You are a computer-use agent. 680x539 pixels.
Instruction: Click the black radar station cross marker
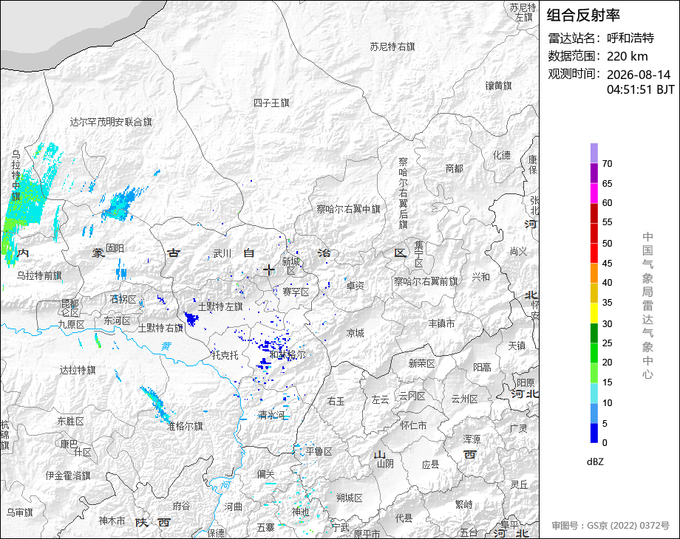[x=269, y=270]
